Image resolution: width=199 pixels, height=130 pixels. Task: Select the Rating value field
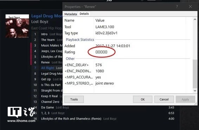point(101,52)
